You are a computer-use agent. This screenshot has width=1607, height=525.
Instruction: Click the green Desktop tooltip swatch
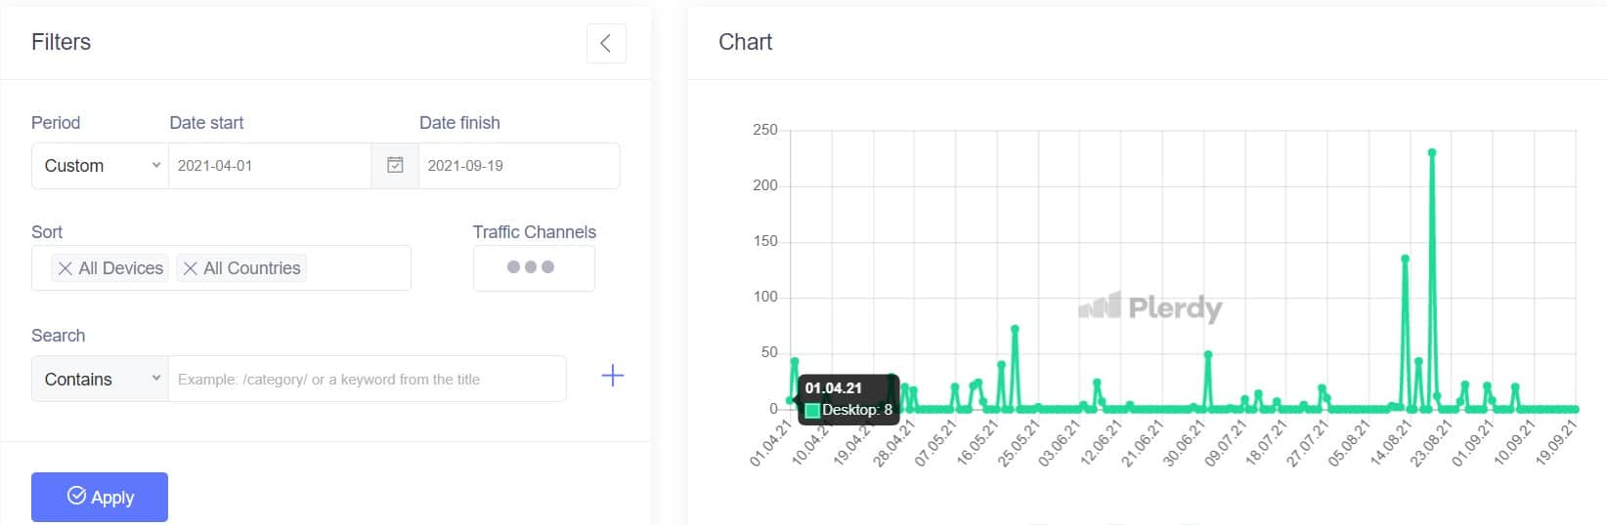(812, 411)
